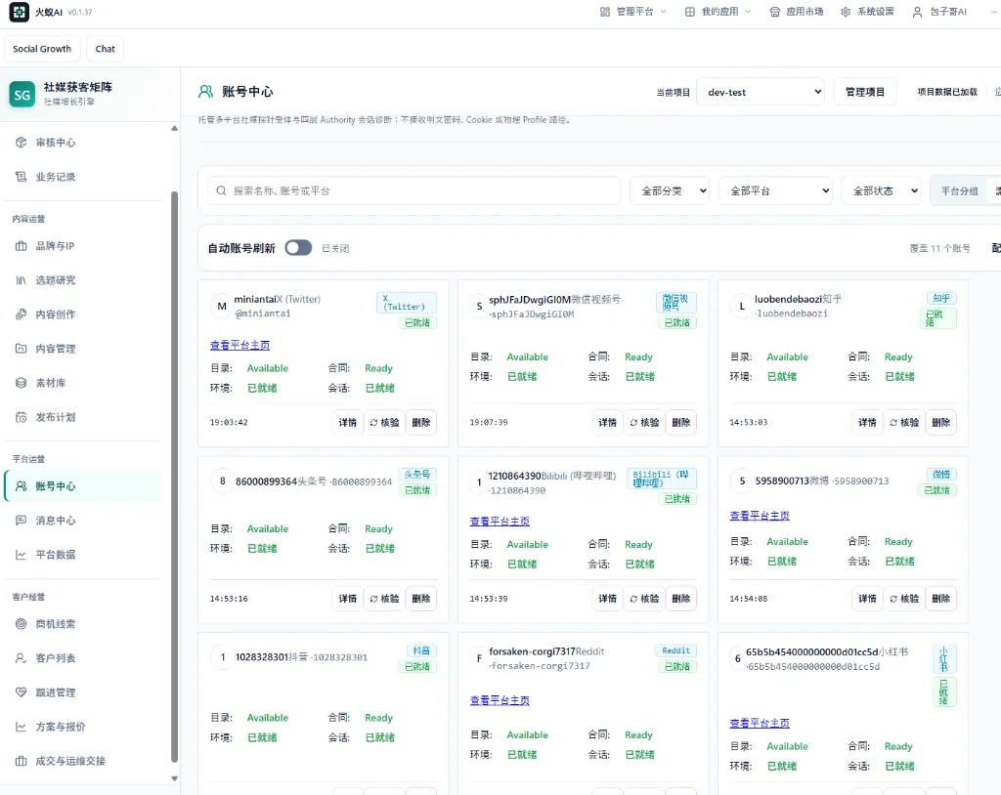Select the 平台分组 view button
The width and height of the screenshot is (1001, 795).
(959, 190)
